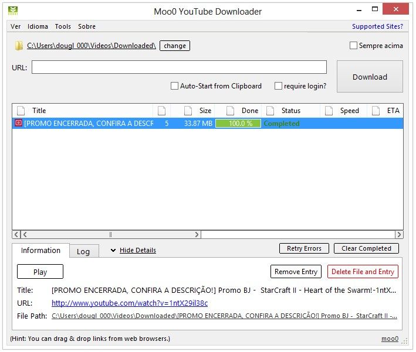Click the change folder button
The width and height of the screenshot is (416, 352).
pos(175,46)
